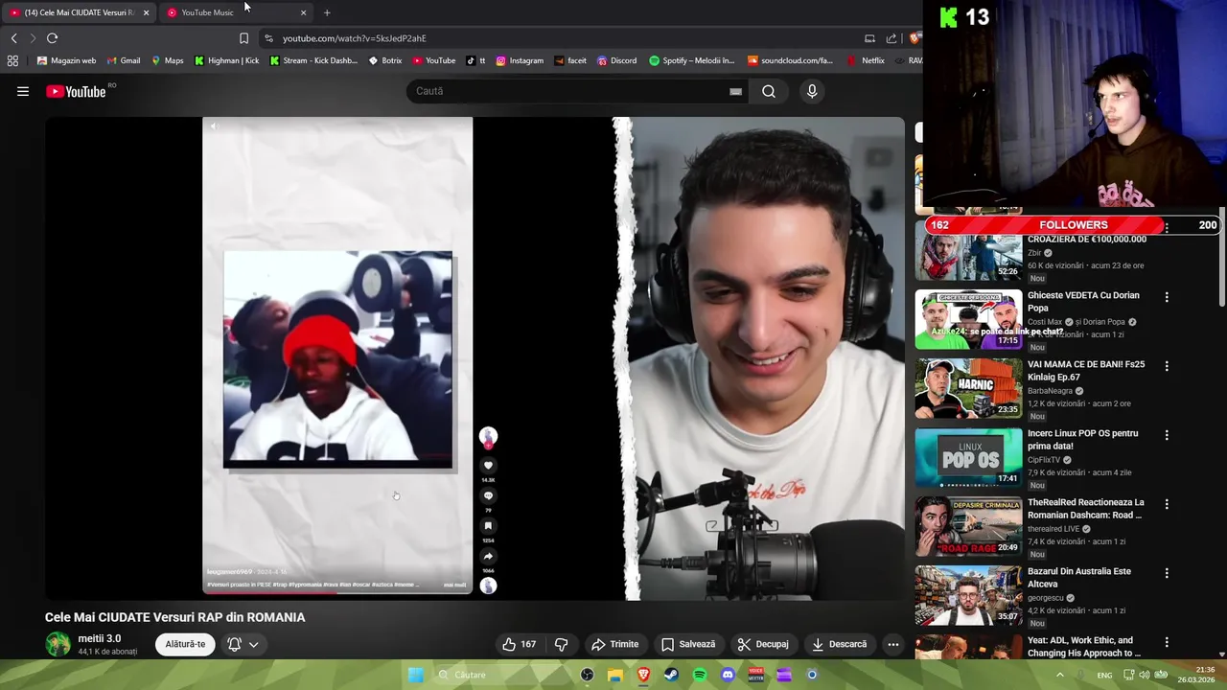Go to the YouTube home logo
Screen dimensions: 1227x690
[x=75, y=91]
